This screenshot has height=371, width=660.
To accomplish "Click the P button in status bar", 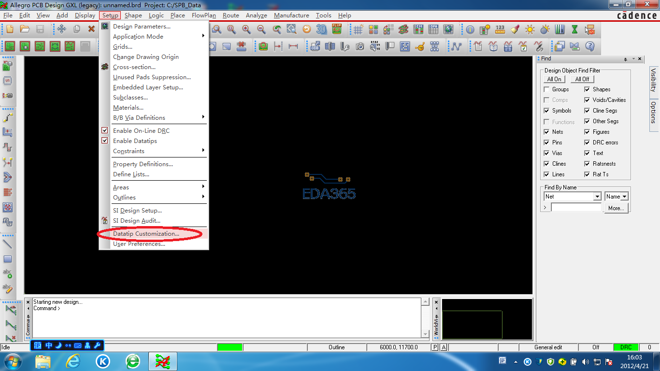I will 435,347.
